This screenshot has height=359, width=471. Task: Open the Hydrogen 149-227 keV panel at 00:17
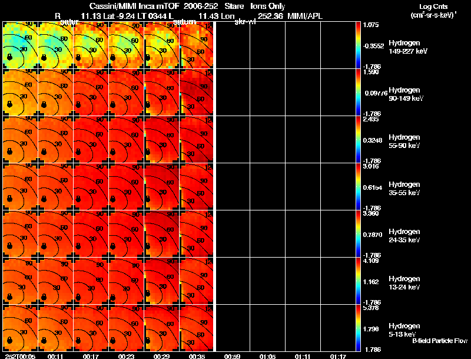coord(91,45)
